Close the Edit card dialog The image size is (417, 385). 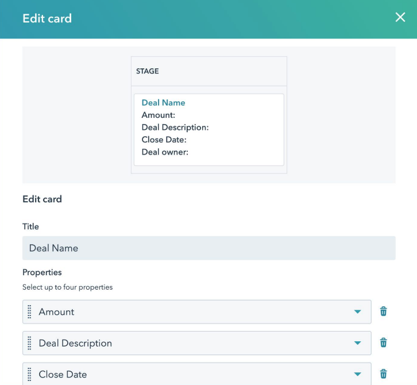(x=400, y=17)
